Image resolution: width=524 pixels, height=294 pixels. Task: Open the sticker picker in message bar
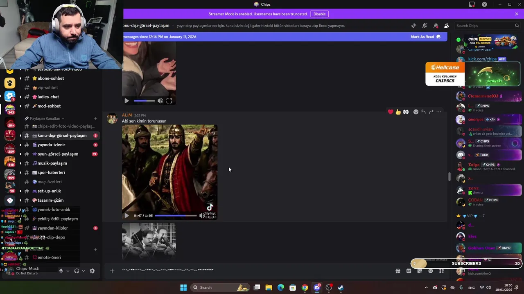click(420, 271)
